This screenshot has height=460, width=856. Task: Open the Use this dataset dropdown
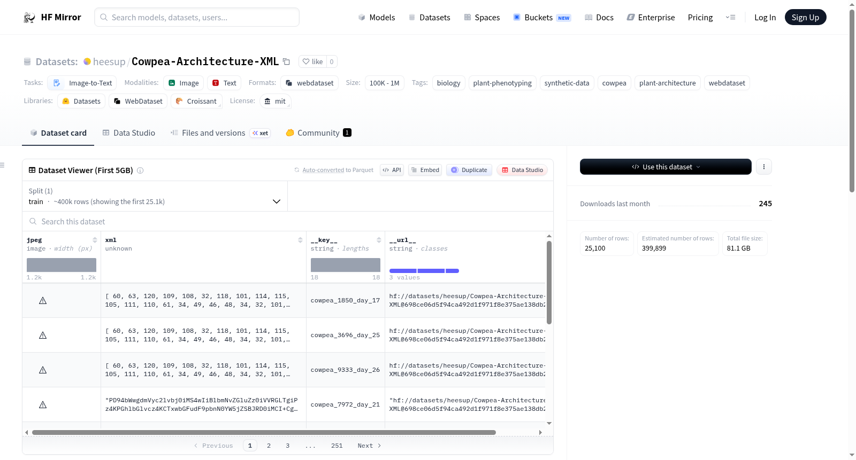coord(666,167)
